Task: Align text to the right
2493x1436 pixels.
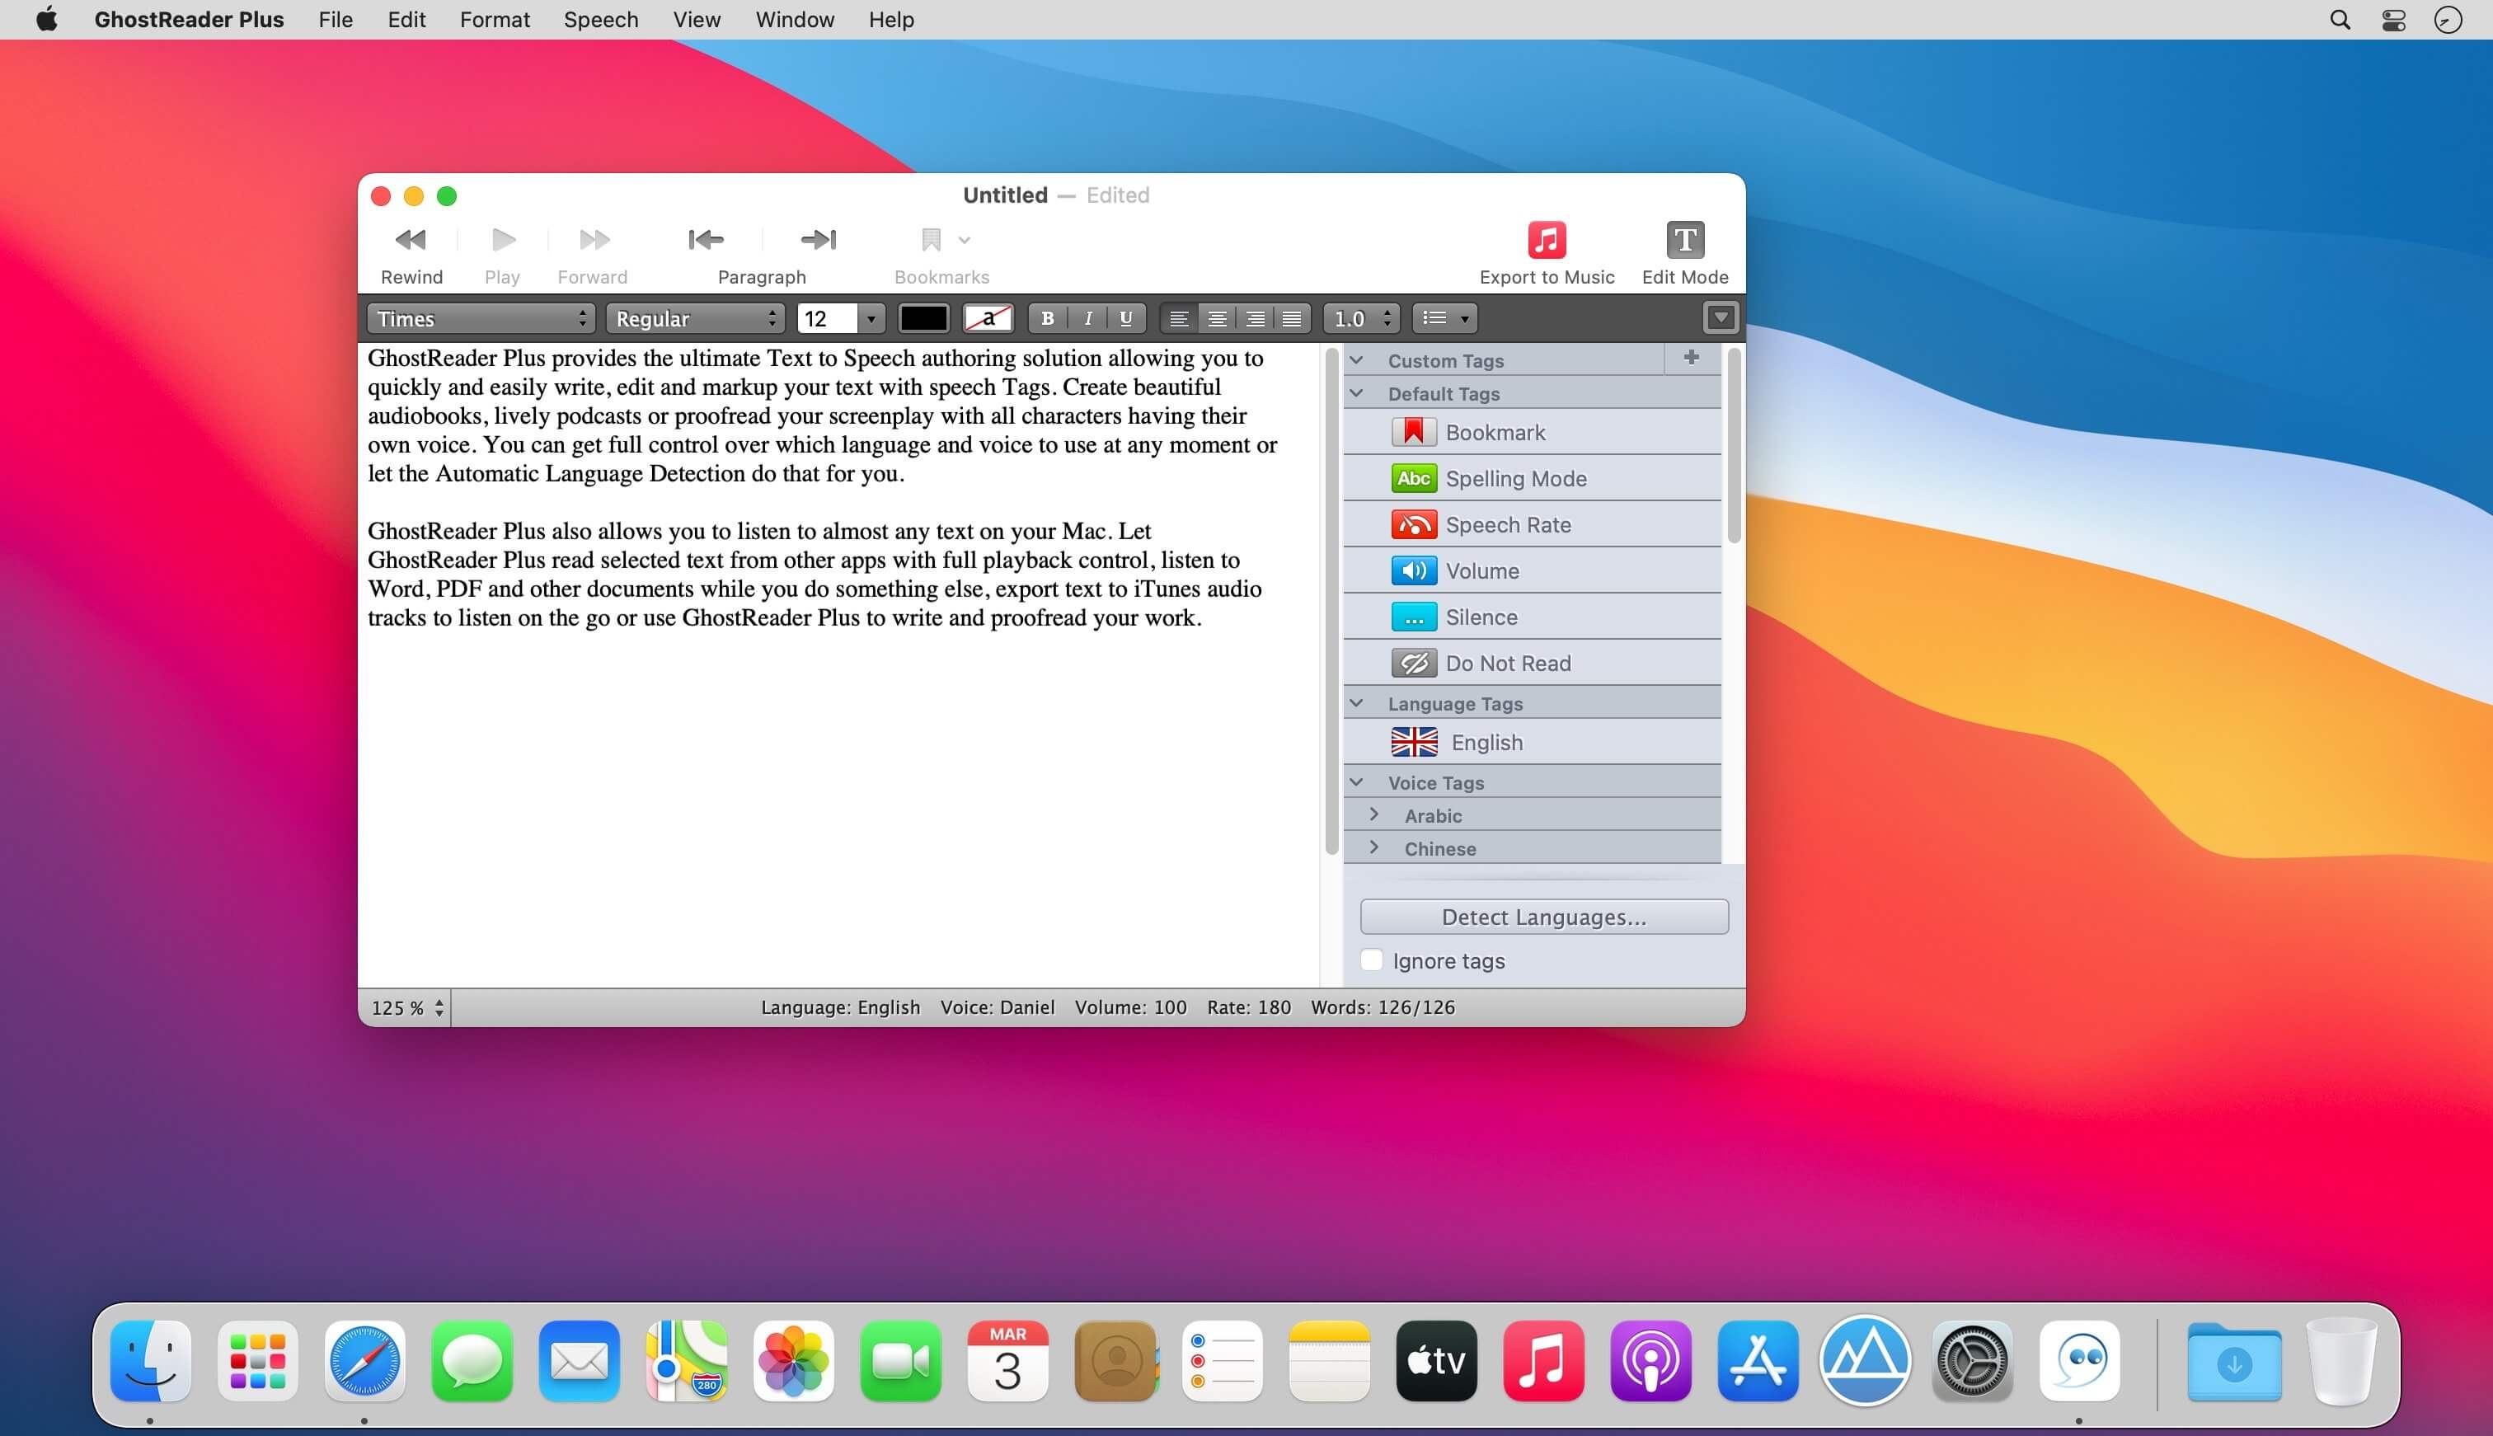Action: point(1255,318)
